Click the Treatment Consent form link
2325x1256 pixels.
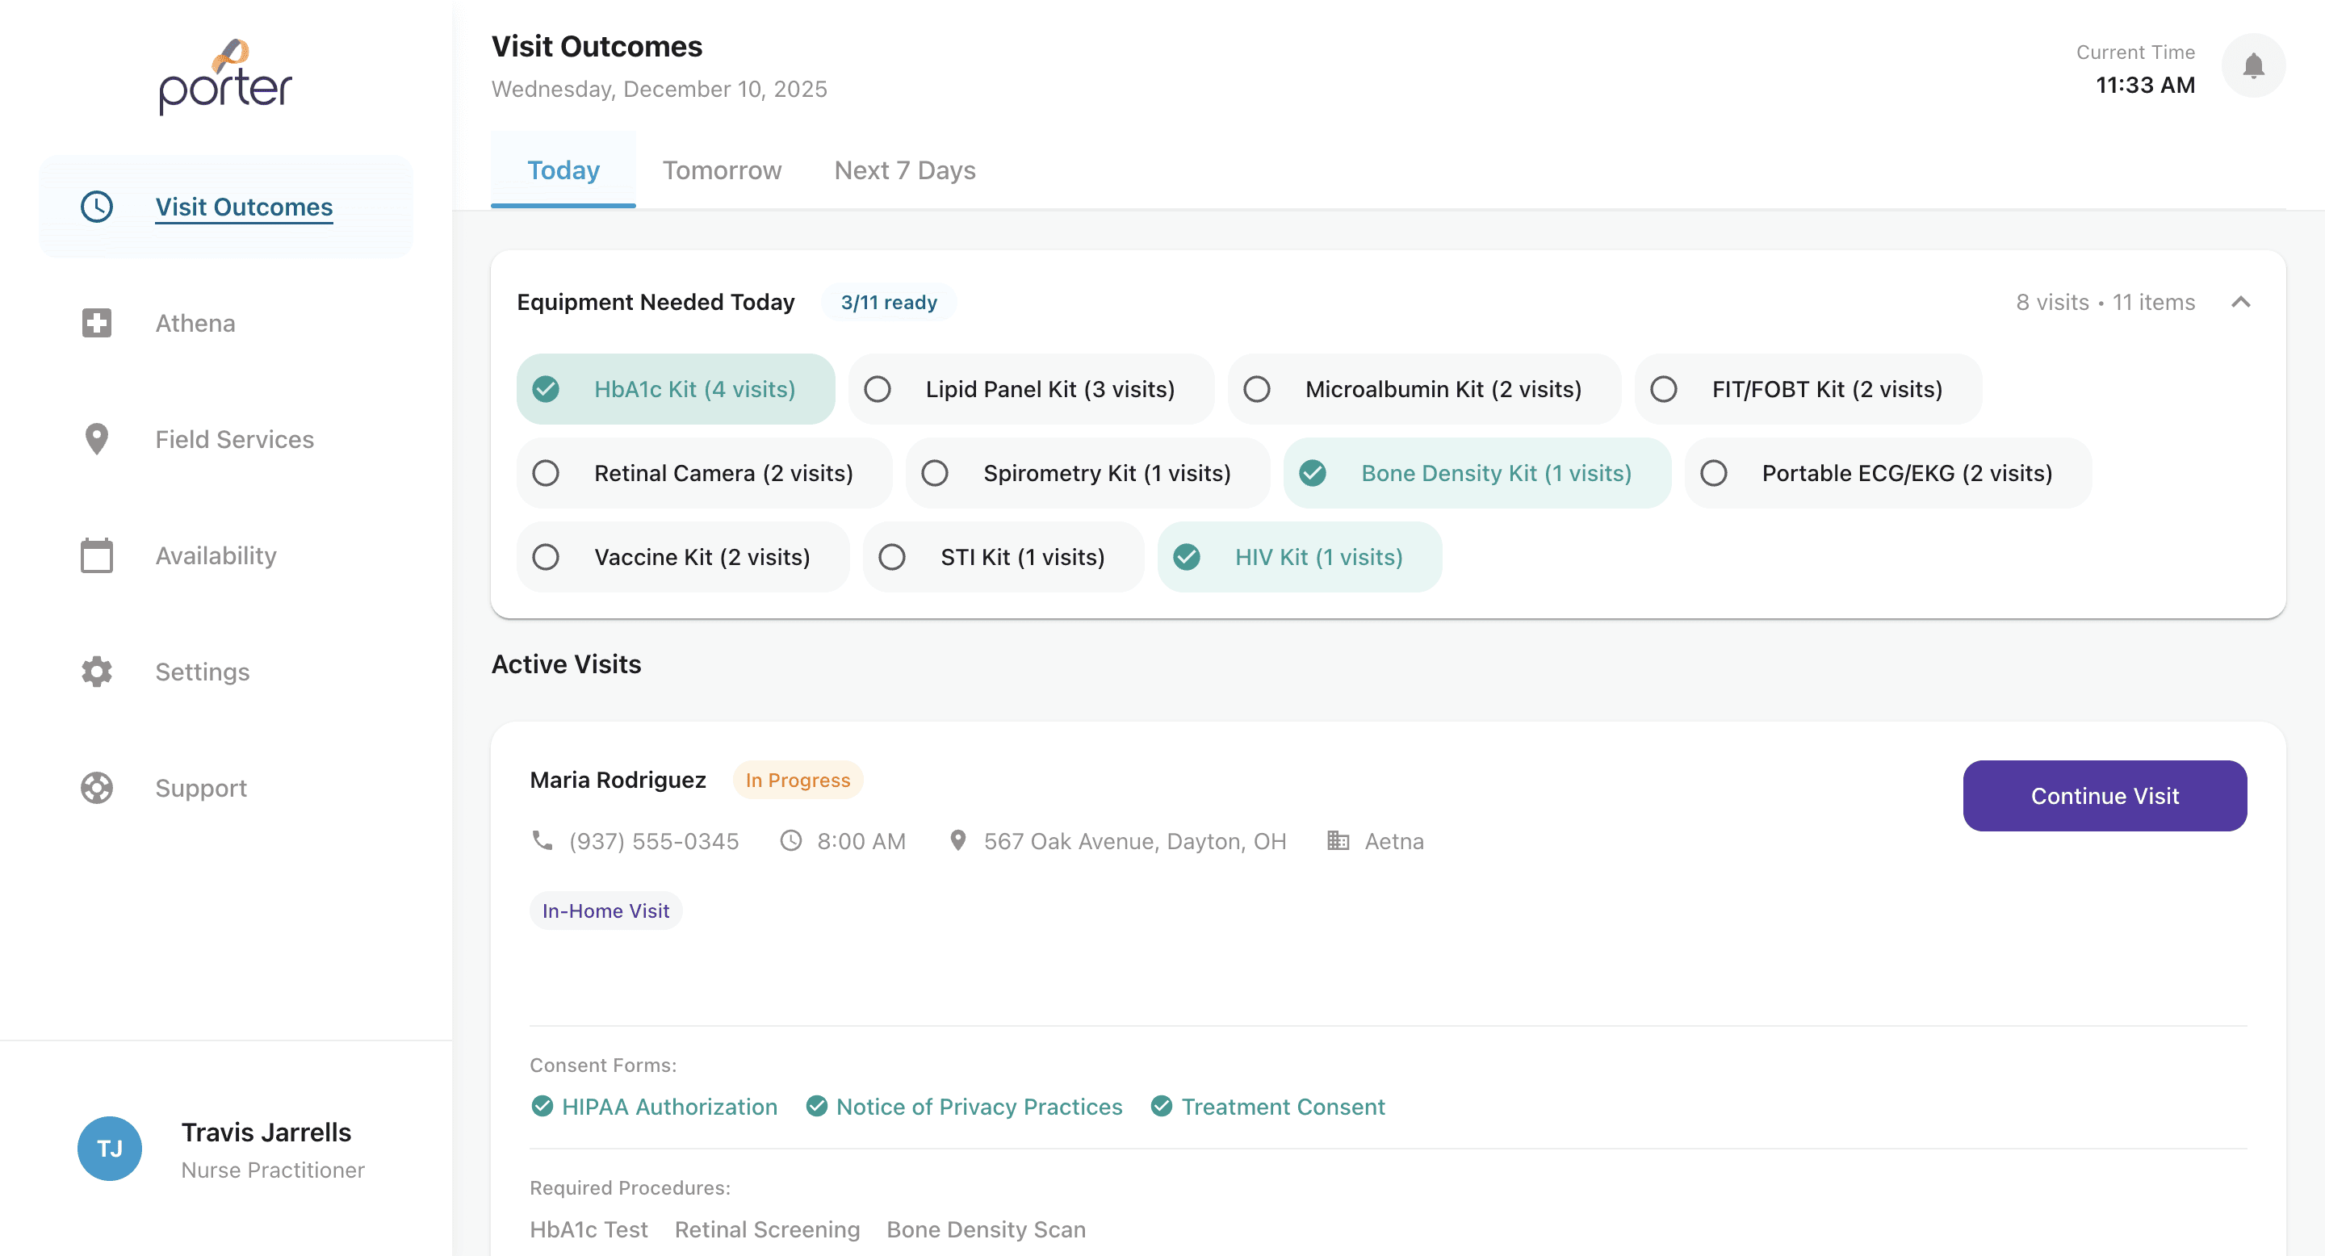(x=1282, y=1107)
